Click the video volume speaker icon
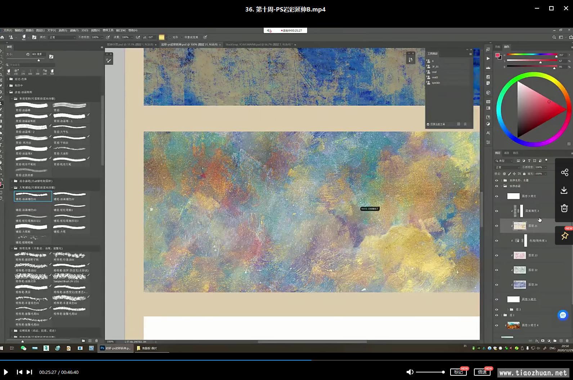This screenshot has height=380, width=573. click(x=409, y=372)
